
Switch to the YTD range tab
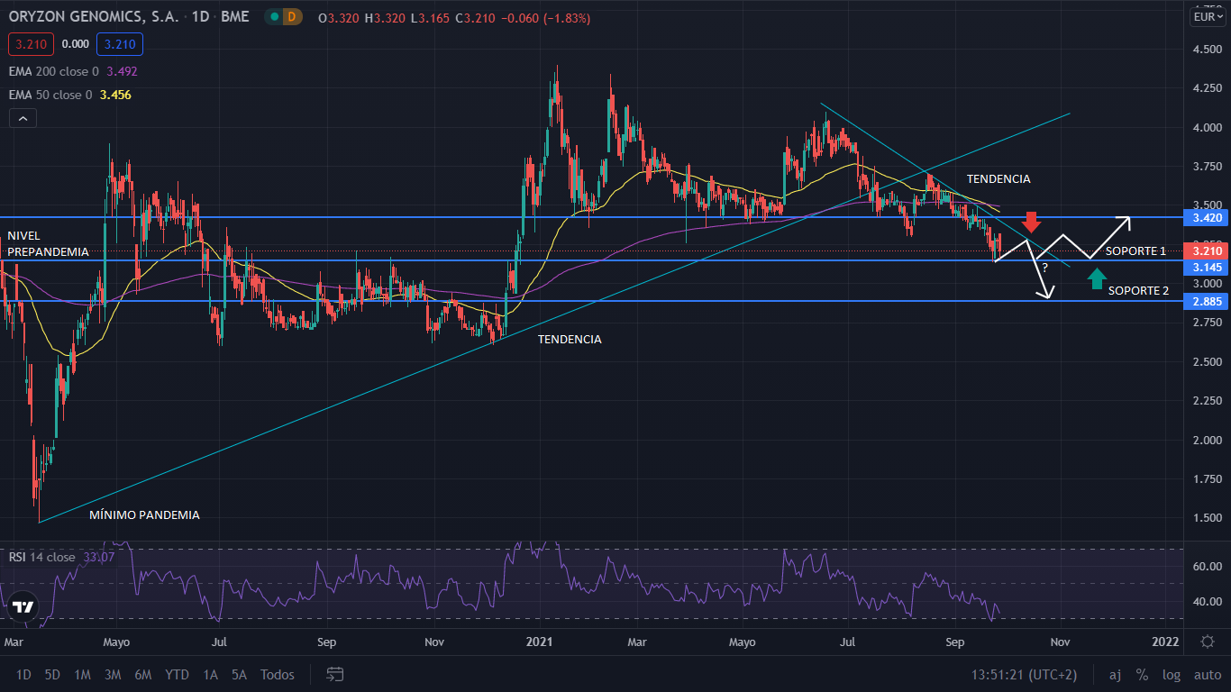(x=177, y=674)
